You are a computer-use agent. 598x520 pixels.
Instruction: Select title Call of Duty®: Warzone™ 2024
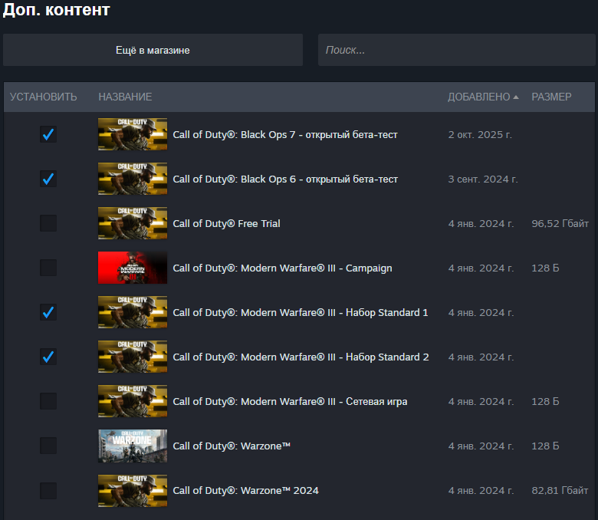(x=245, y=491)
